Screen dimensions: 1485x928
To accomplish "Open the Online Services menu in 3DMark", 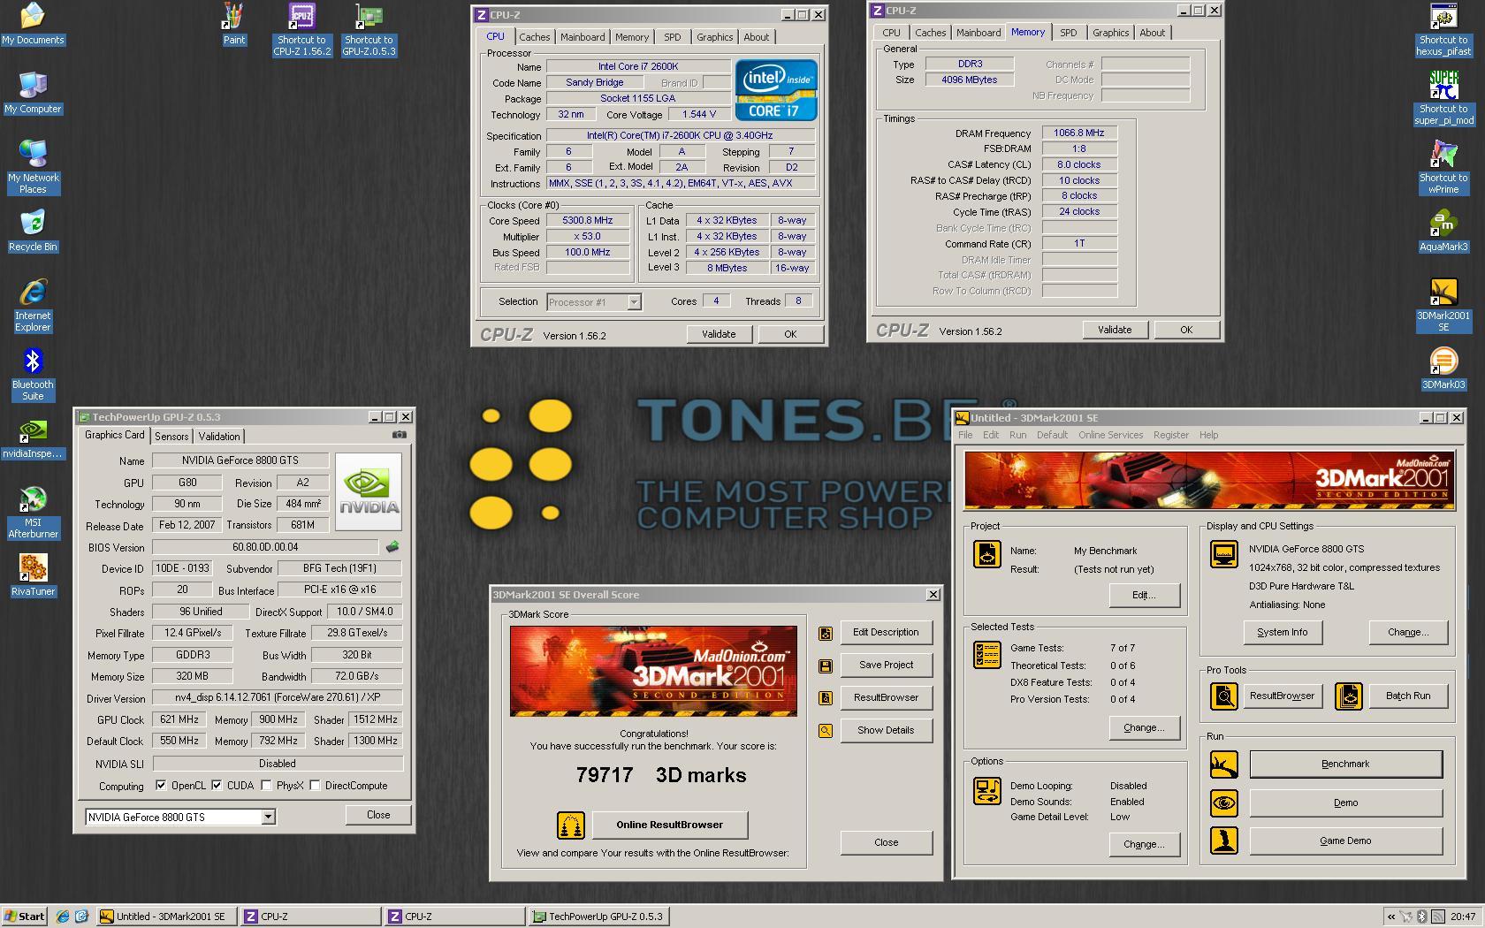I will [x=1110, y=435].
